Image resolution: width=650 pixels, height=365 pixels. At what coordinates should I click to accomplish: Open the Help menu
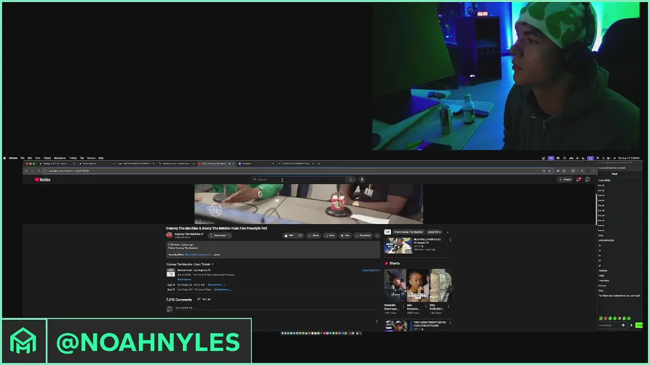pyautogui.click(x=101, y=158)
